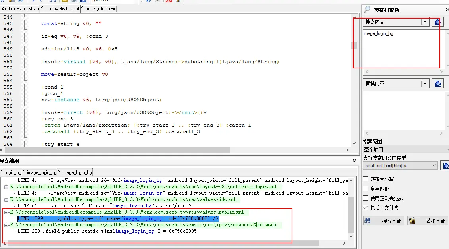Click code line 549 add-int/lit8

click(x=79, y=49)
